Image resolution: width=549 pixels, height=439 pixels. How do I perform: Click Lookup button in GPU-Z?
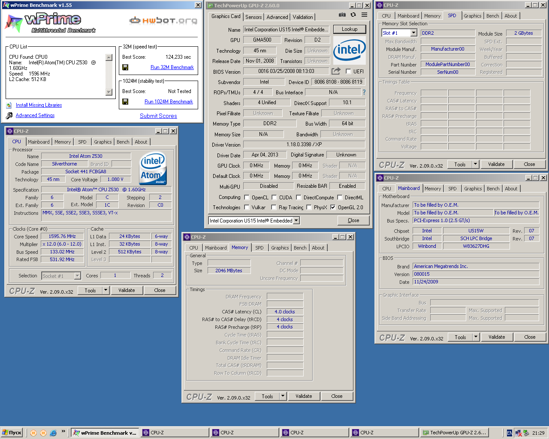[350, 29]
